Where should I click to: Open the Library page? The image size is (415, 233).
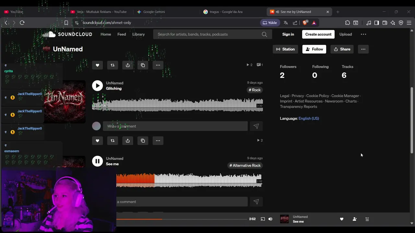click(x=138, y=34)
